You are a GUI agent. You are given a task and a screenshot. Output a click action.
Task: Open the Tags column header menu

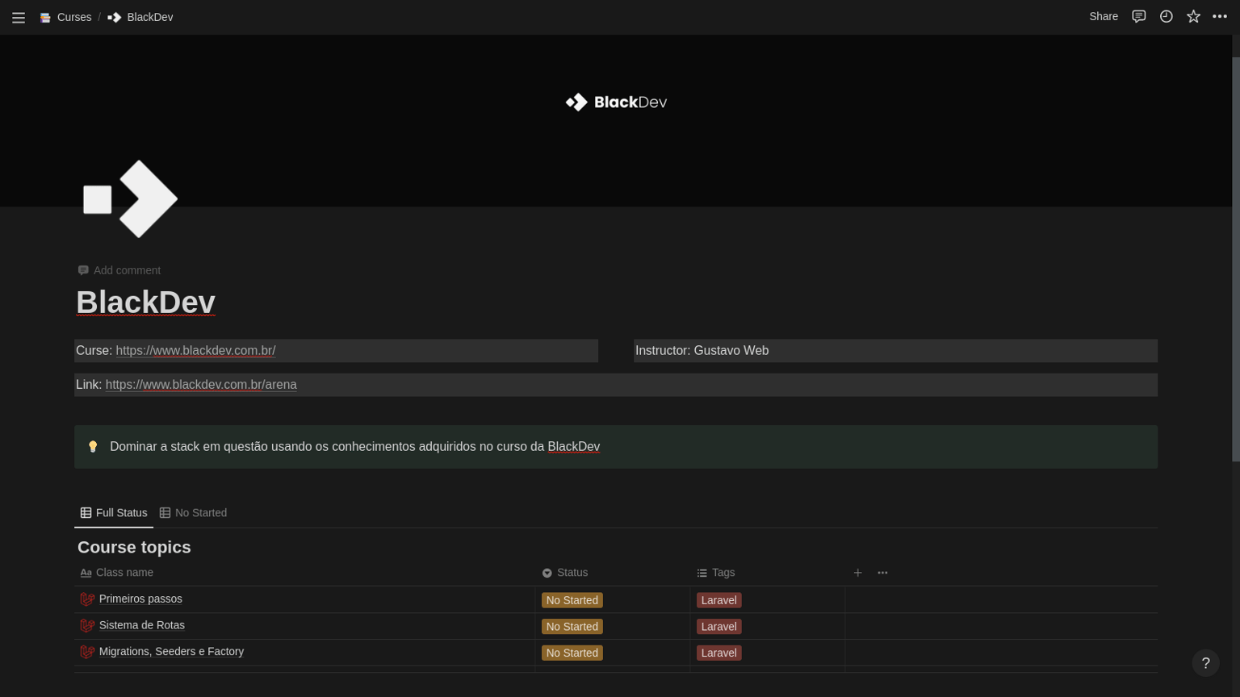pos(716,573)
